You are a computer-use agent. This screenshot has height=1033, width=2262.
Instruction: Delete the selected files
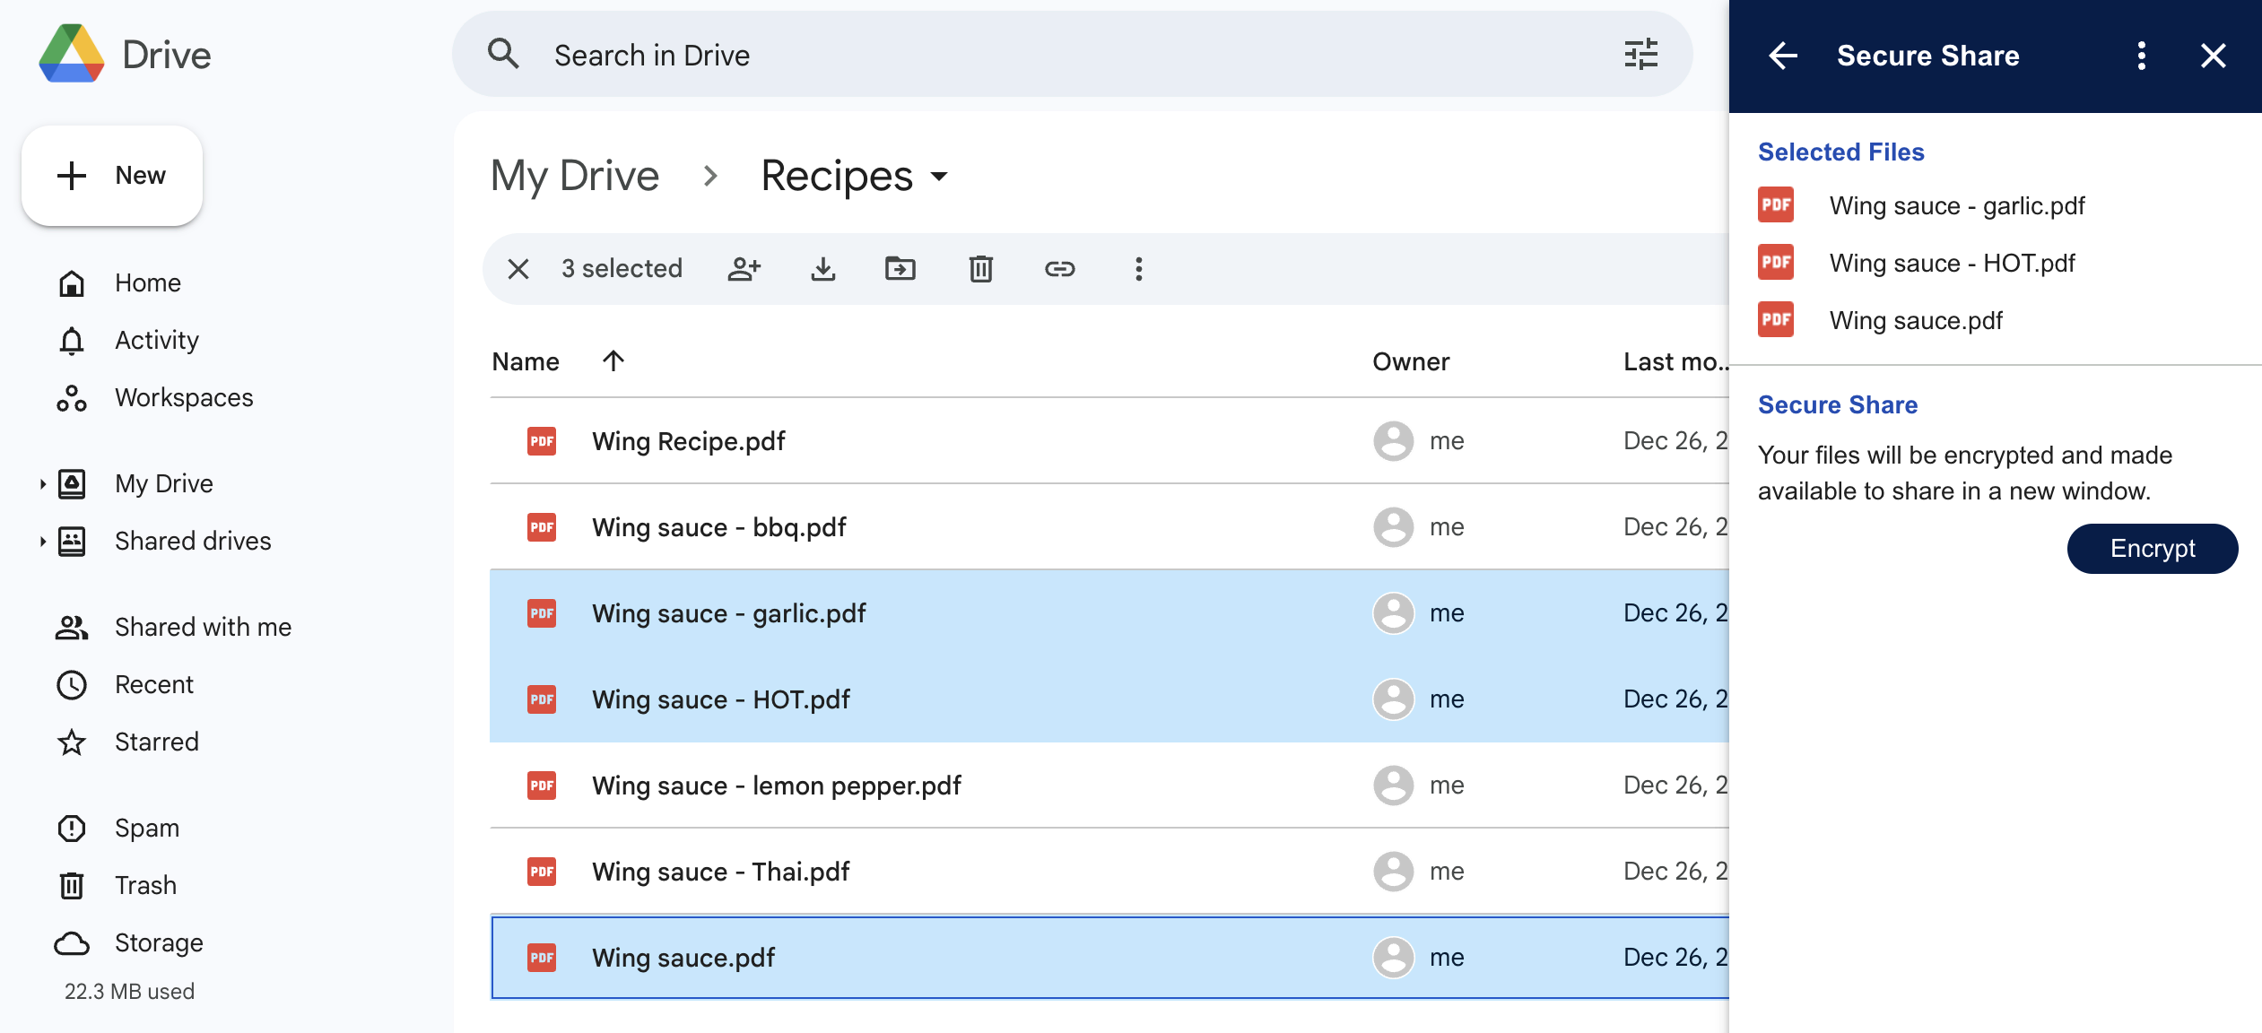pyautogui.click(x=979, y=268)
